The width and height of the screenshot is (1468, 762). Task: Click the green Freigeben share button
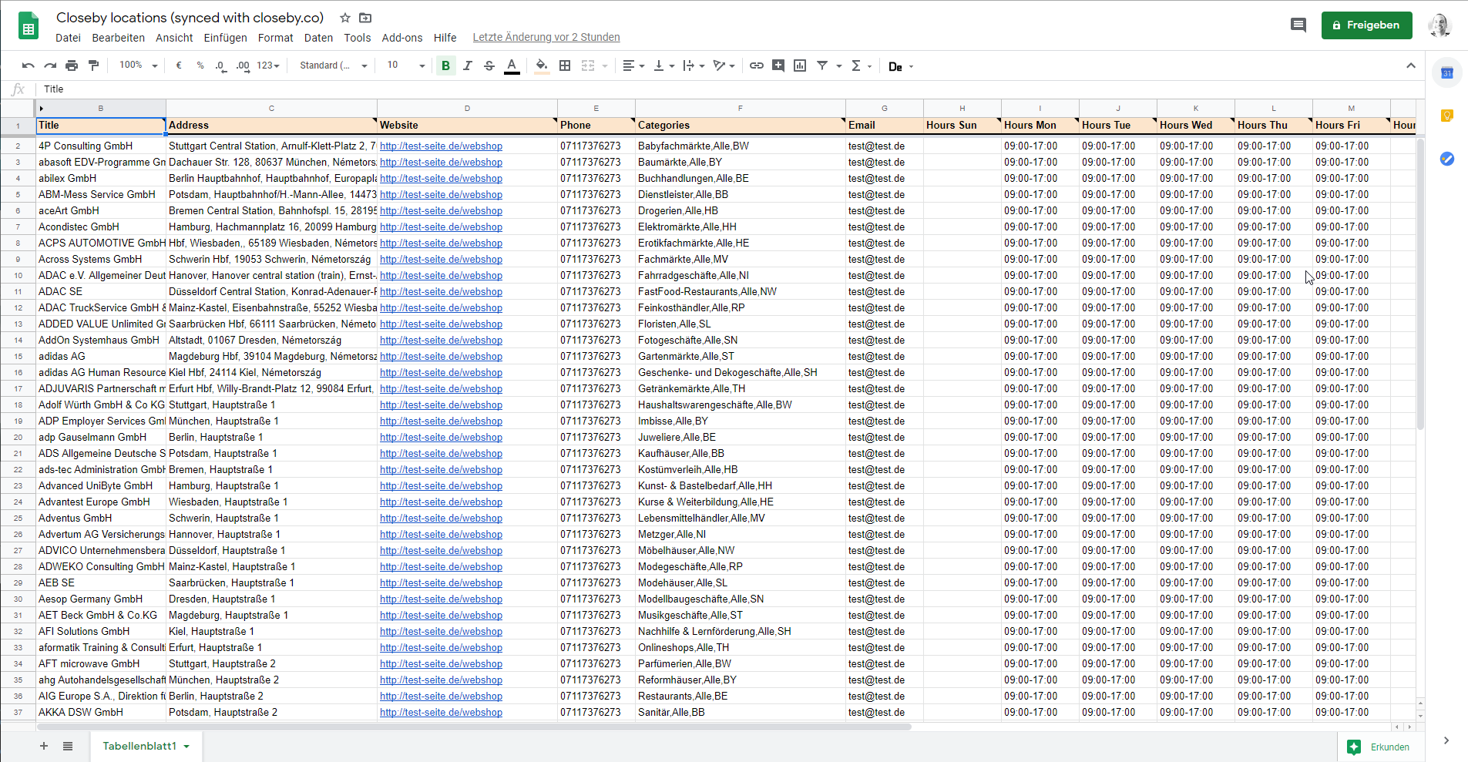[1366, 25]
